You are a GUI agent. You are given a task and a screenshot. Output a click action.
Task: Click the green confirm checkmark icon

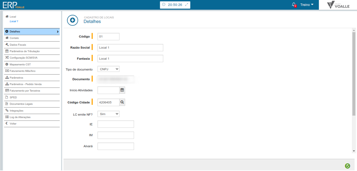[x=348, y=166]
